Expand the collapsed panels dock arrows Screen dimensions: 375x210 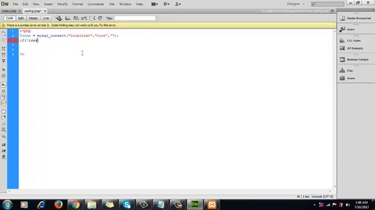click(x=373, y=10)
